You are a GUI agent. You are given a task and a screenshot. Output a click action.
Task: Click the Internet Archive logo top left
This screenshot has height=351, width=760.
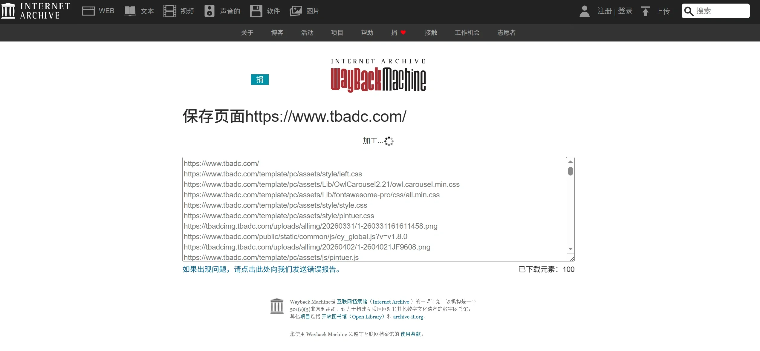tap(36, 11)
